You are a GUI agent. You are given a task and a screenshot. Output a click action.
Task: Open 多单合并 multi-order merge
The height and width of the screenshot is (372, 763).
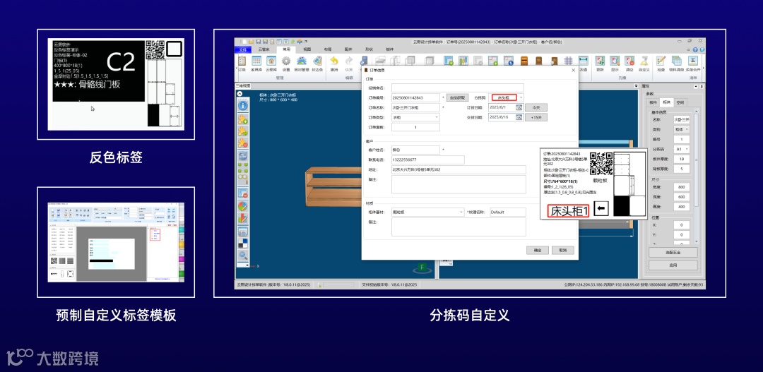pos(693,64)
